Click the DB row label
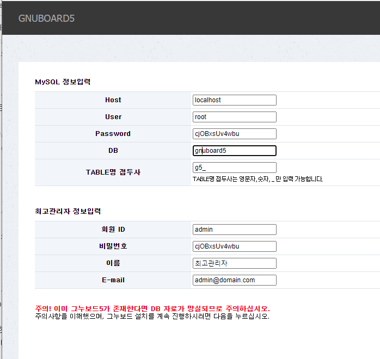Viewport: 380px width, 359px height. pos(113,151)
